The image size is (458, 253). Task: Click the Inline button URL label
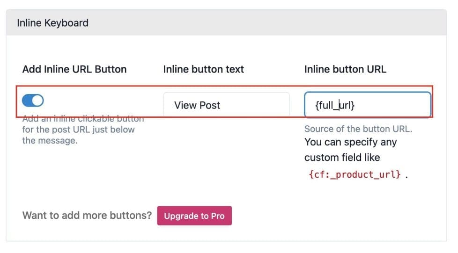point(345,69)
